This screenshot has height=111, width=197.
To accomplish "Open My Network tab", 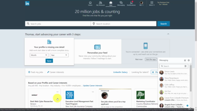I will click(100, 3).
